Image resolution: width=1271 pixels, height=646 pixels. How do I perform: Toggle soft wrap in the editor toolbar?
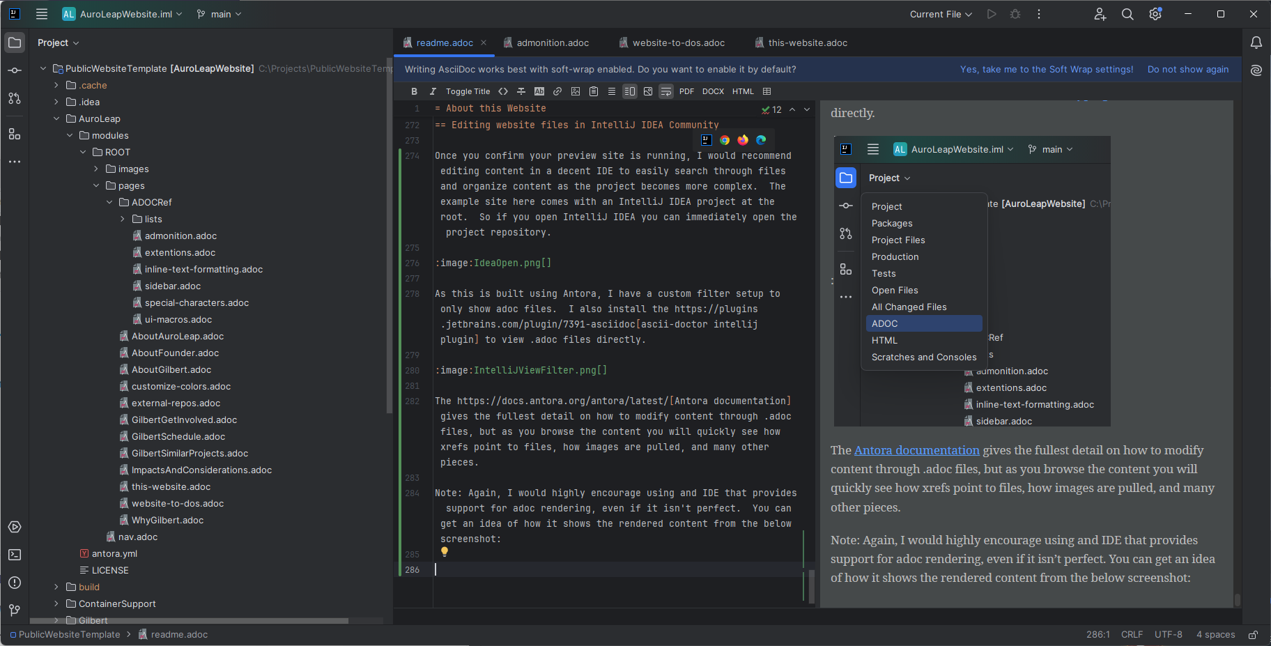point(667,91)
